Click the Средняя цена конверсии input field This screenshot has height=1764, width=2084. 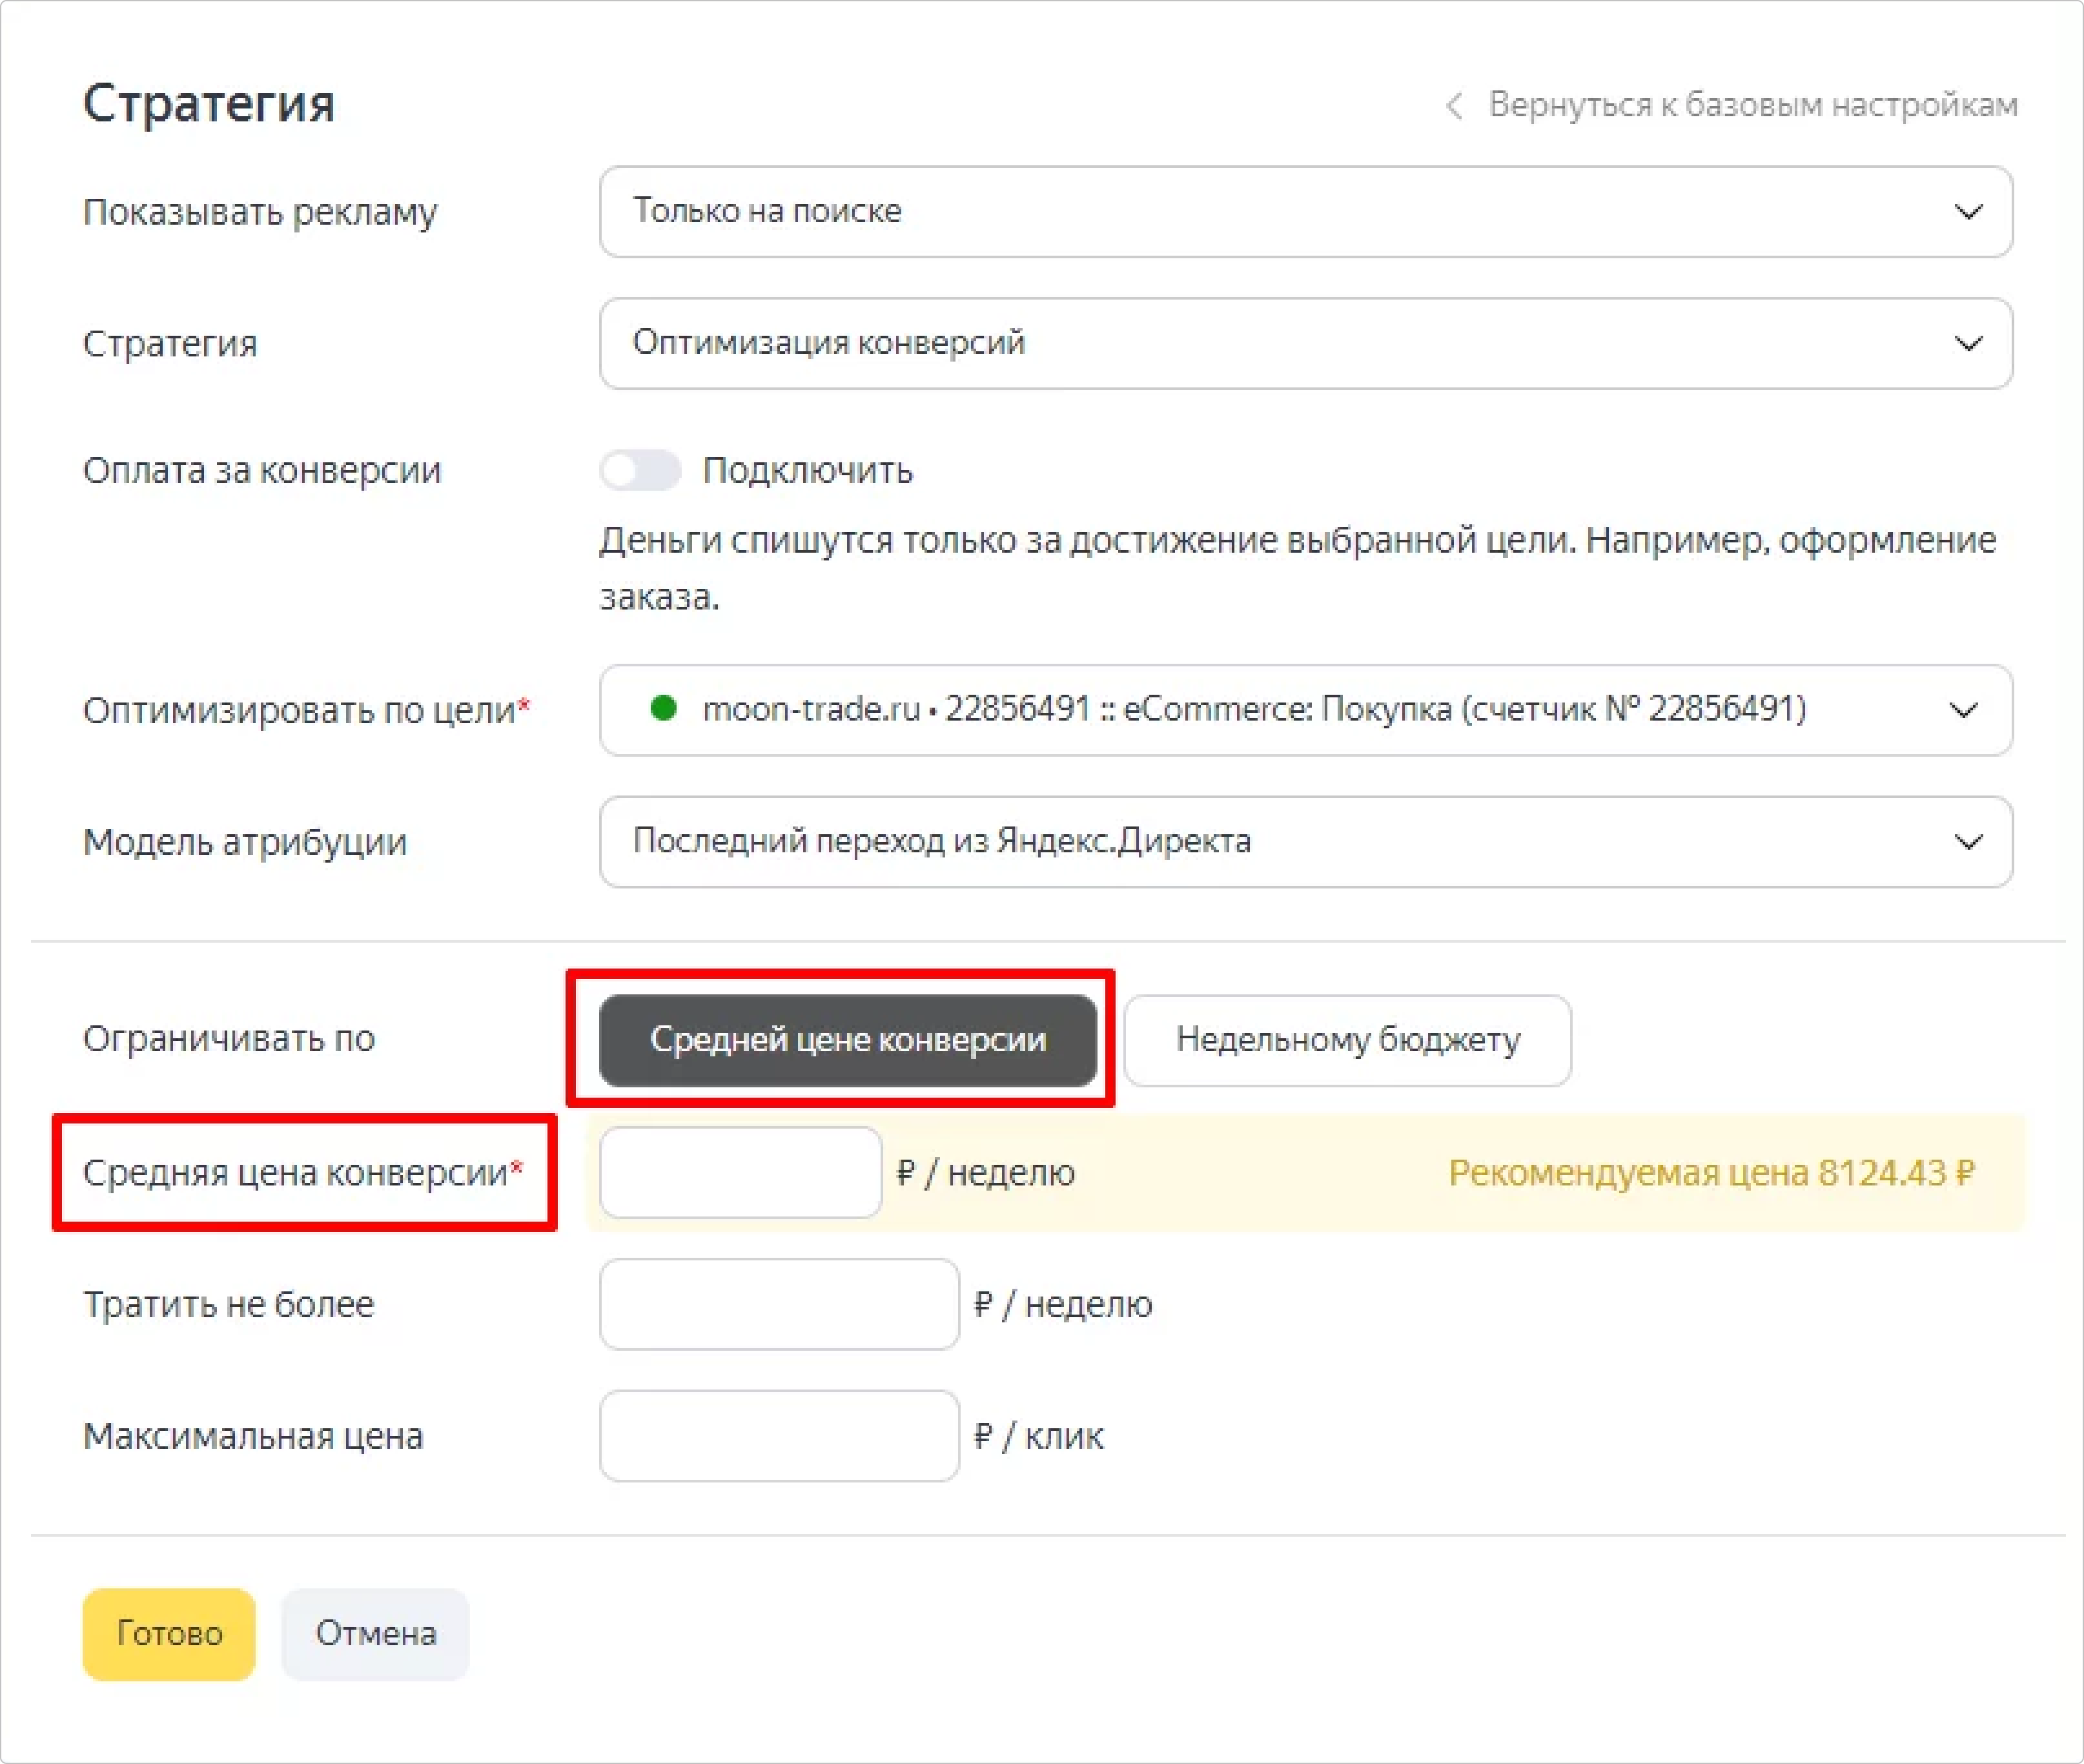click(740, 1172)
